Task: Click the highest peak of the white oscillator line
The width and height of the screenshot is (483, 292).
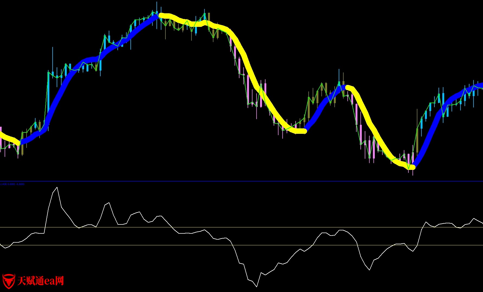Action: 57,187
